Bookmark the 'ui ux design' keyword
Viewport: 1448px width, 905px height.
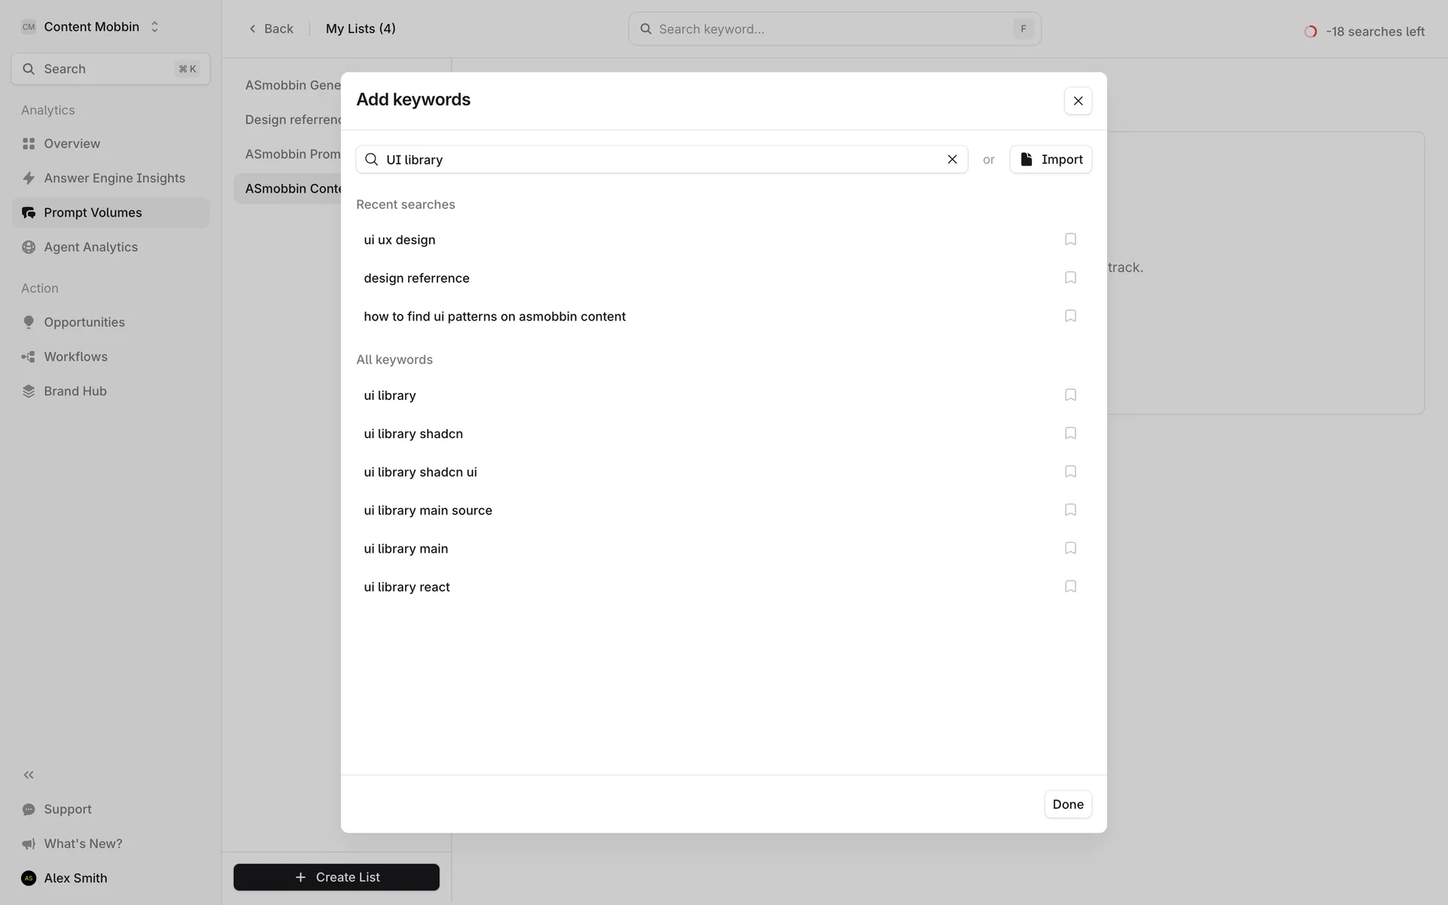pyautogui.click(x=1069, y=239)
